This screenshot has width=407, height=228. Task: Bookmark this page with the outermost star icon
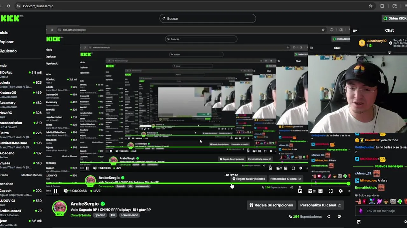370,6
